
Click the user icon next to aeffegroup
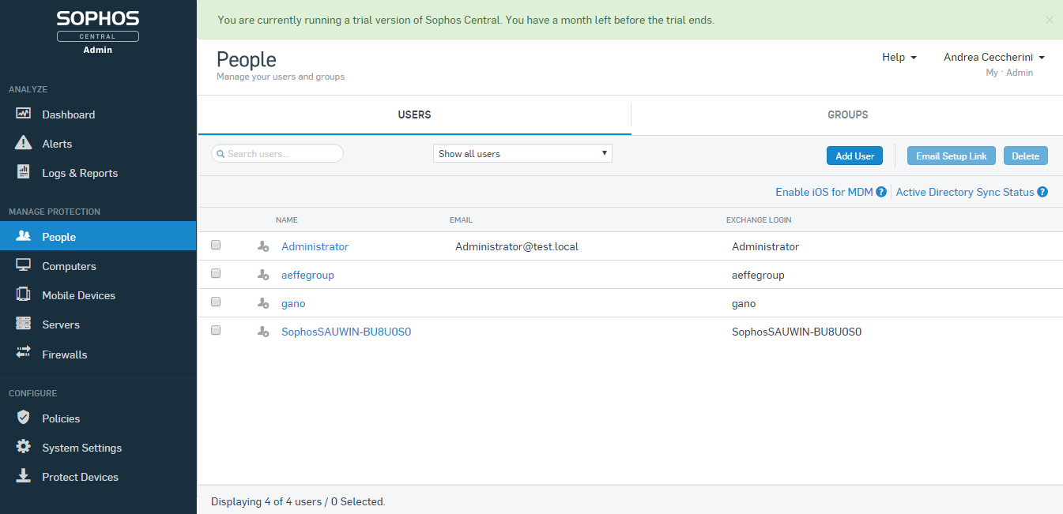[x=263, y=275]
